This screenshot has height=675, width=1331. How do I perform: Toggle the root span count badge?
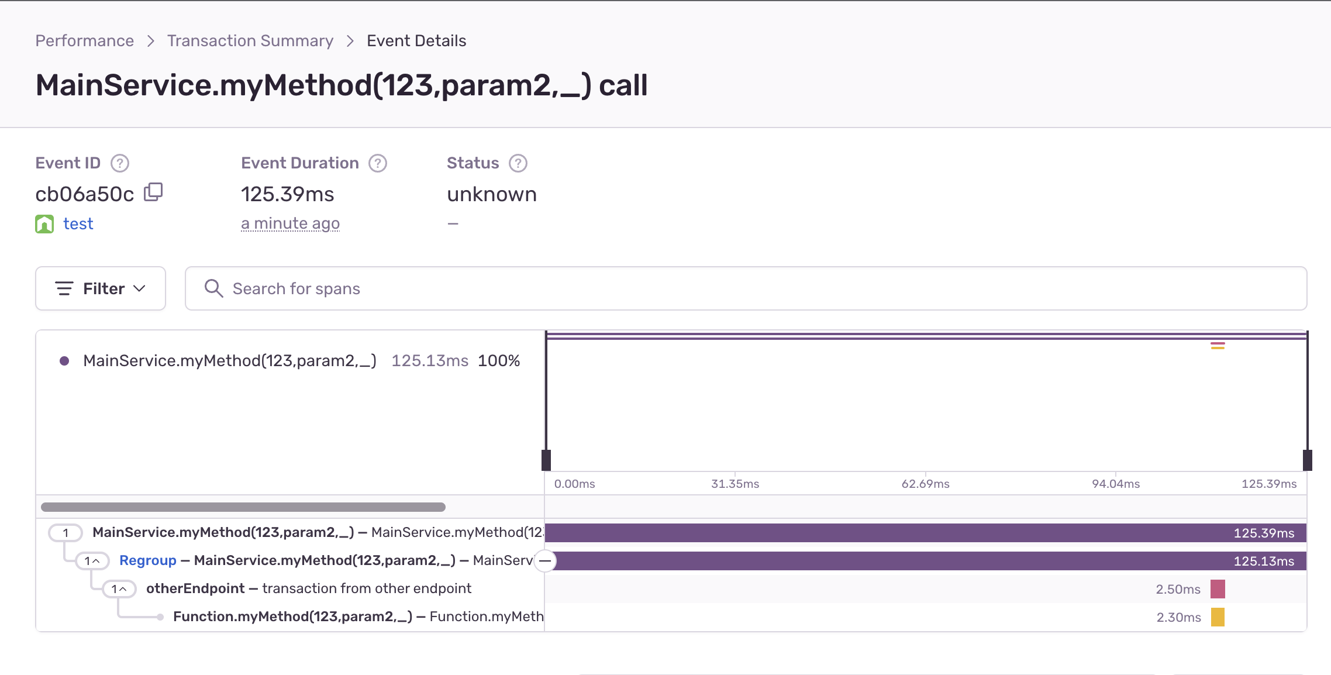coord(65,533)
